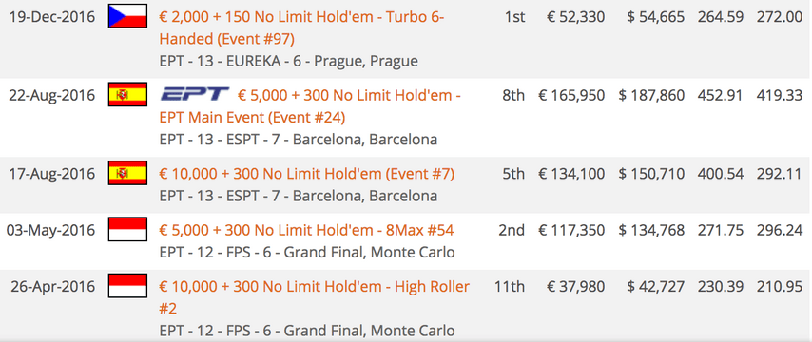This screenshot has height=342, width=812.
Task: Click the Monaco flag beside 03-May-2016
Action: click(x=127, y=230)
